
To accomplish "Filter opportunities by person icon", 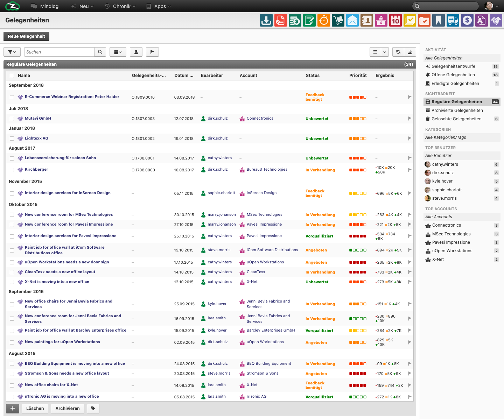I will pos(136,52).
